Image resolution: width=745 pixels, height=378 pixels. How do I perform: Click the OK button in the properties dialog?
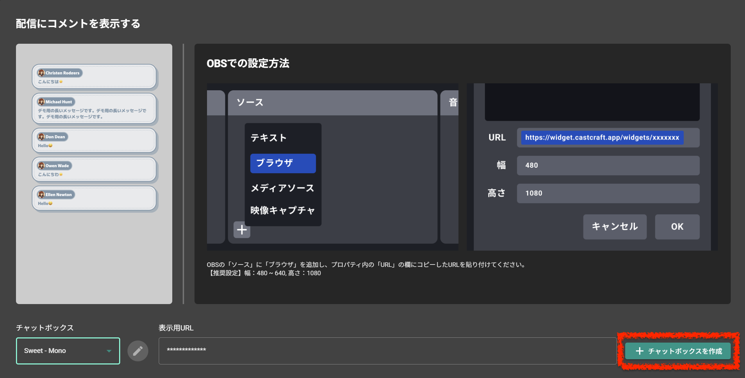(x=677, y=227)
